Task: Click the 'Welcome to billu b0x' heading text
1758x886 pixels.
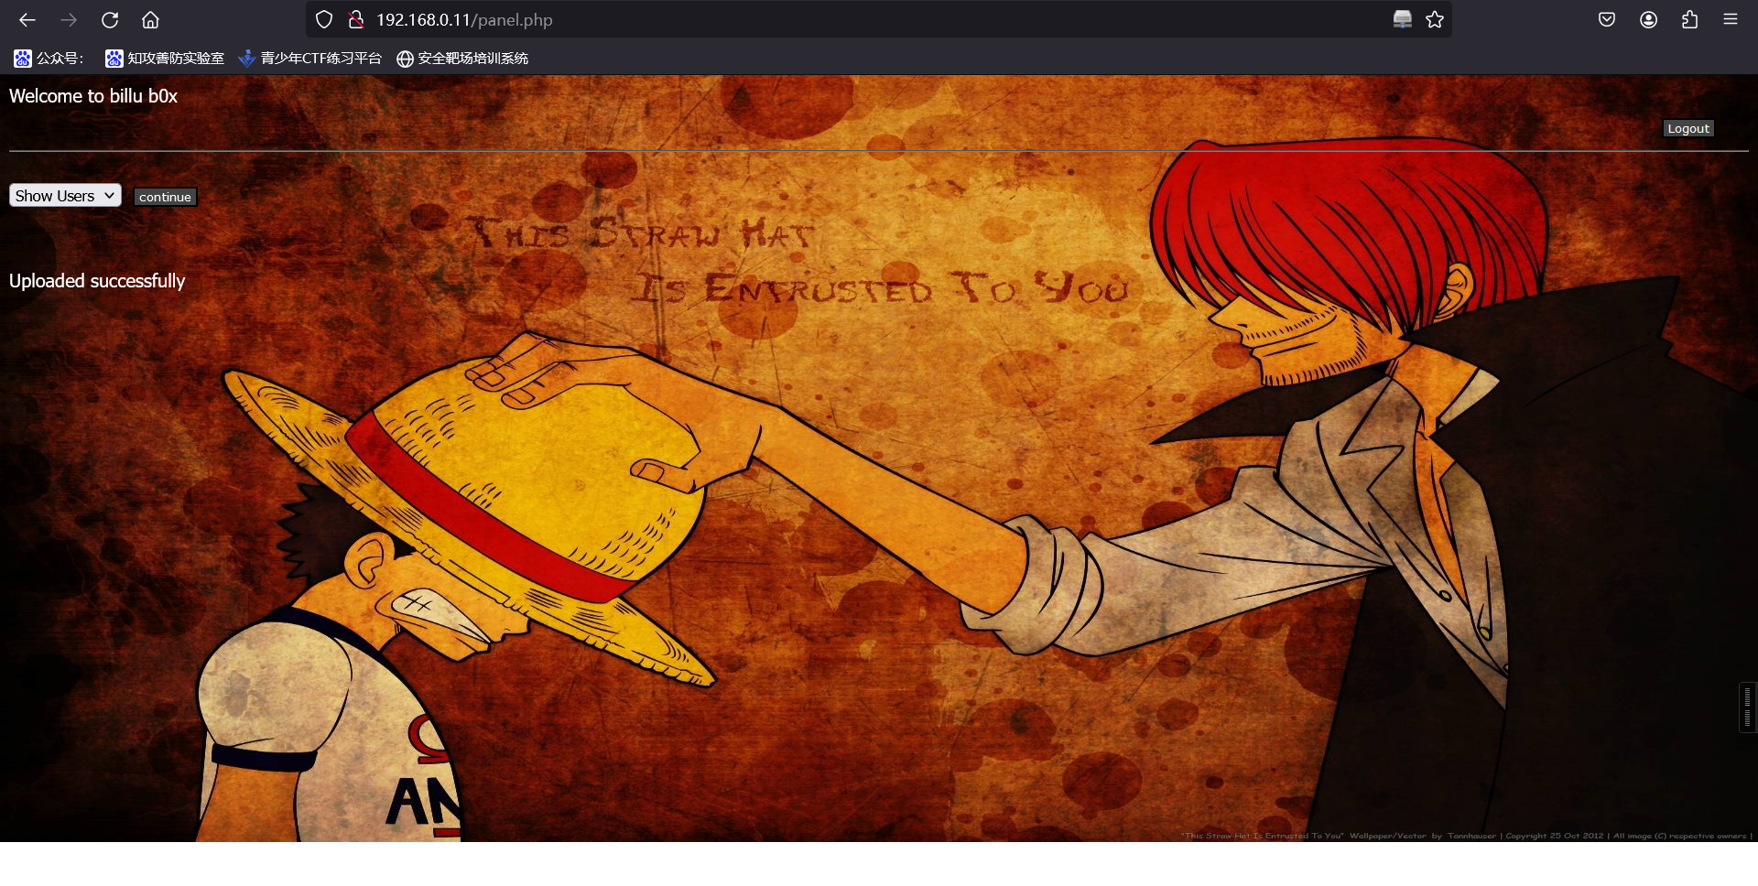Action: 93,96
